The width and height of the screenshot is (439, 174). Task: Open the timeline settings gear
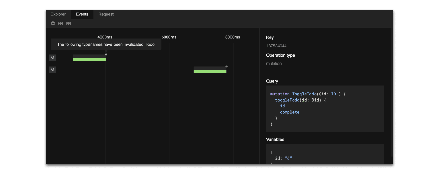click(x=53, y=23)
